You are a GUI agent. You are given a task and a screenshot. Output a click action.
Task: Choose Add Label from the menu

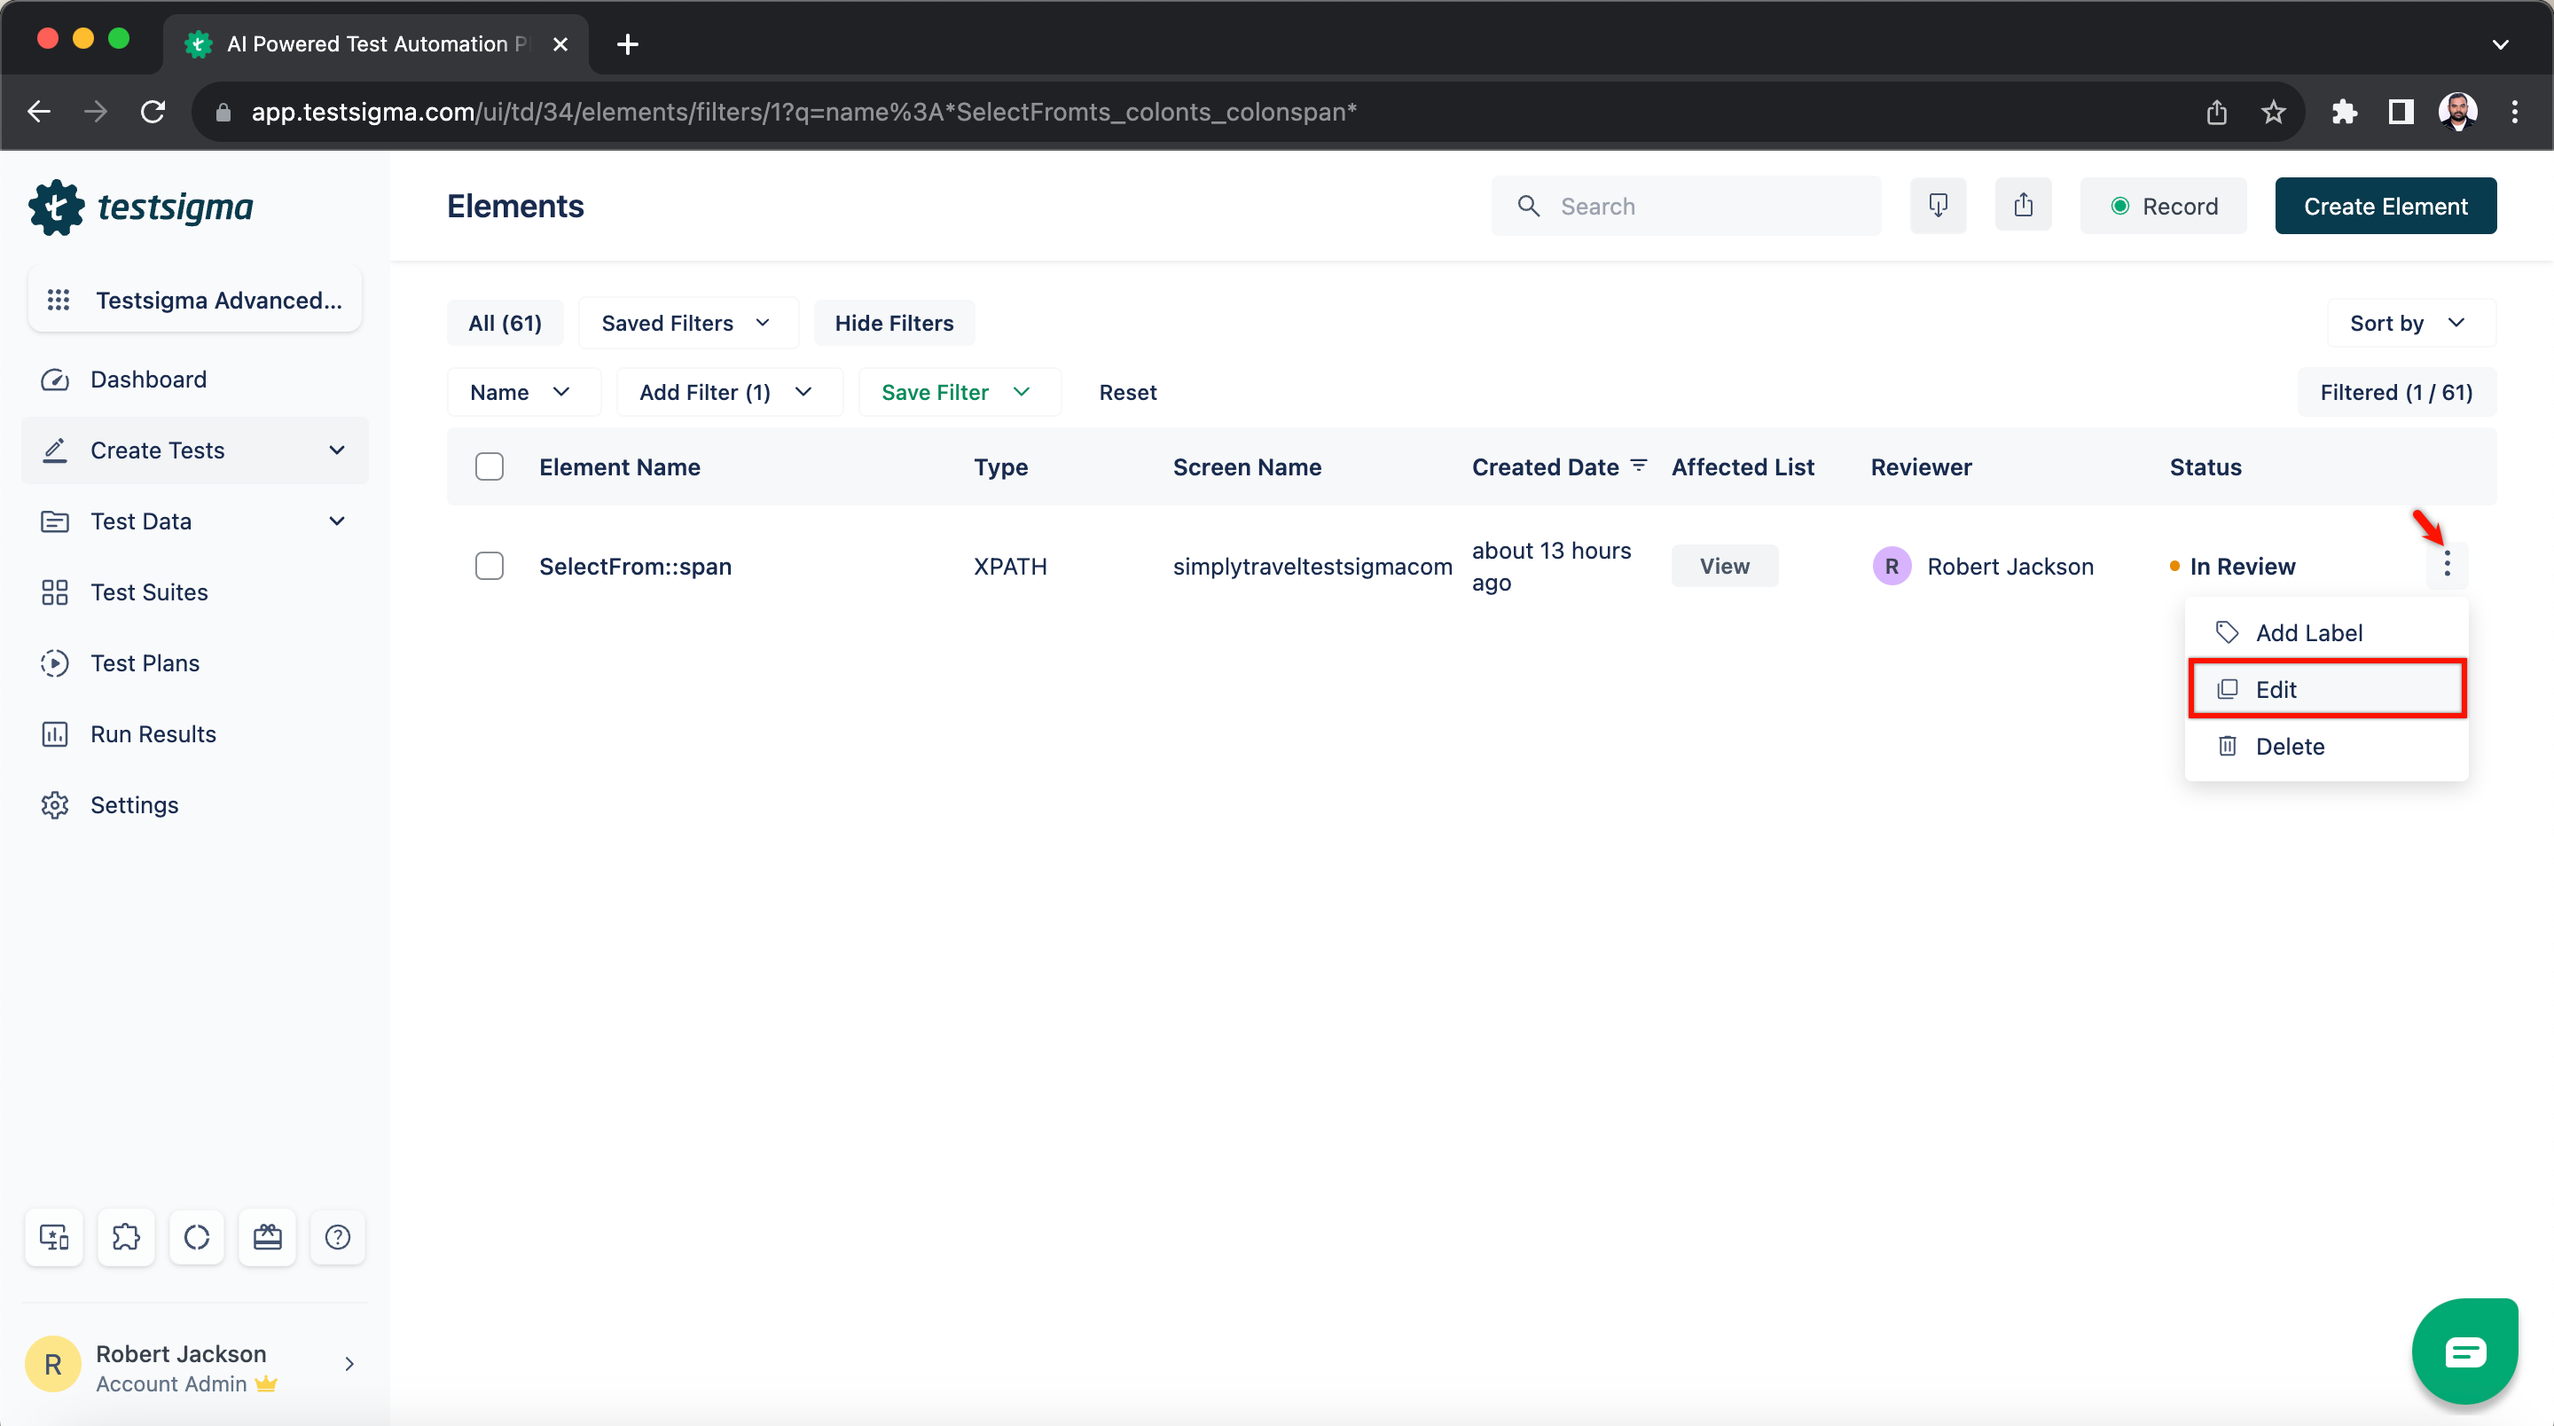point(2326,632)
